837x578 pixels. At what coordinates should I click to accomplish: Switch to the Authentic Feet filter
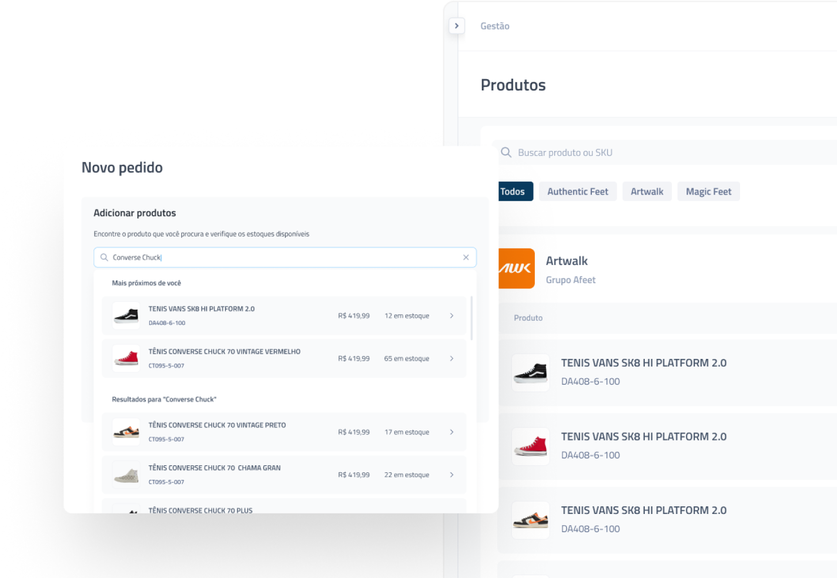(x=577, y=191)
